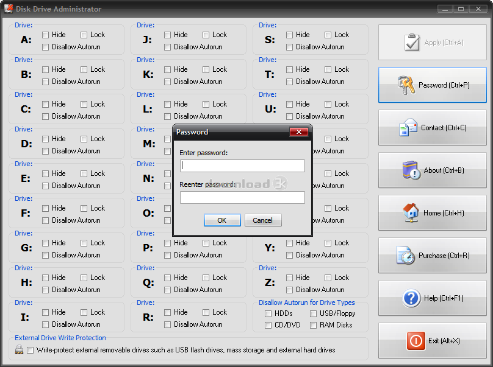Viewport: 493px width, 367px height.
Task: Close the Password dialog with the red X
Action: point(299,131)
